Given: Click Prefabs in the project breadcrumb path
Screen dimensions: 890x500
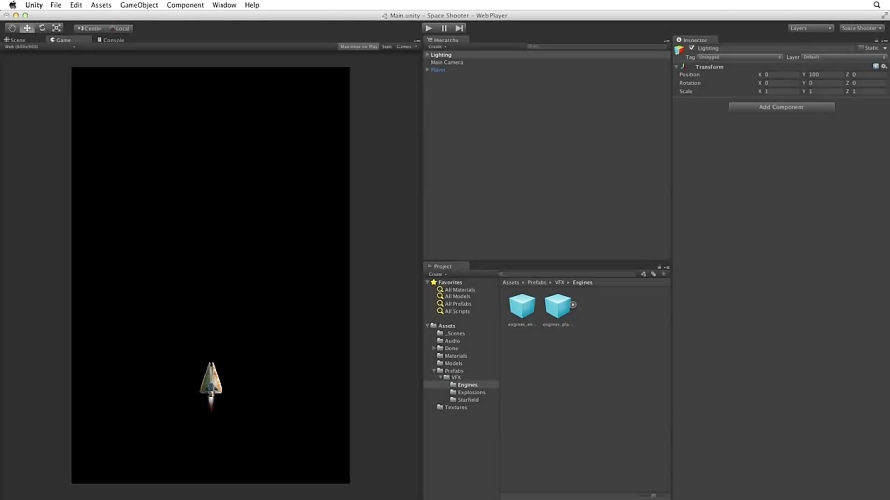Looking at the screenshot, I should 536,282.
